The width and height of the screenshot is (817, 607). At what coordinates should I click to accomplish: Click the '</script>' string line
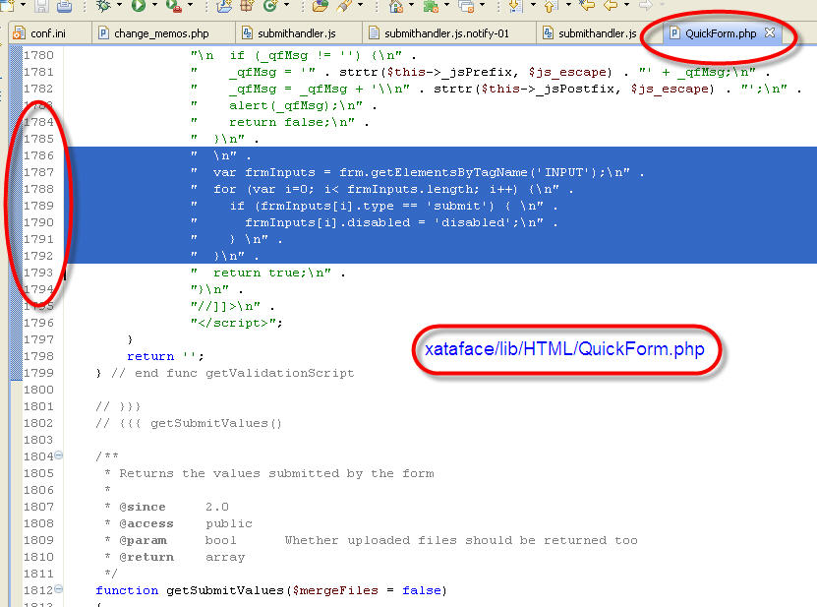point(237,323)
